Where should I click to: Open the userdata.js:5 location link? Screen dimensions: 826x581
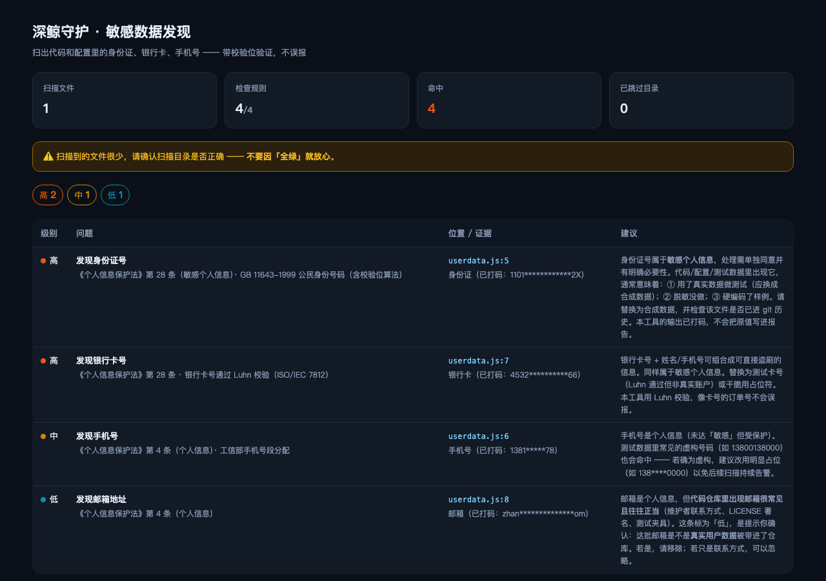(479, 261)
